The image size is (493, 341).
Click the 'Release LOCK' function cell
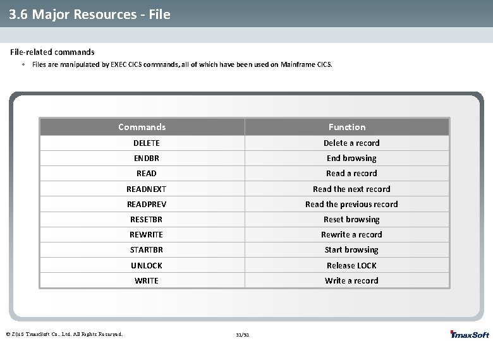[x=347, y=265]
